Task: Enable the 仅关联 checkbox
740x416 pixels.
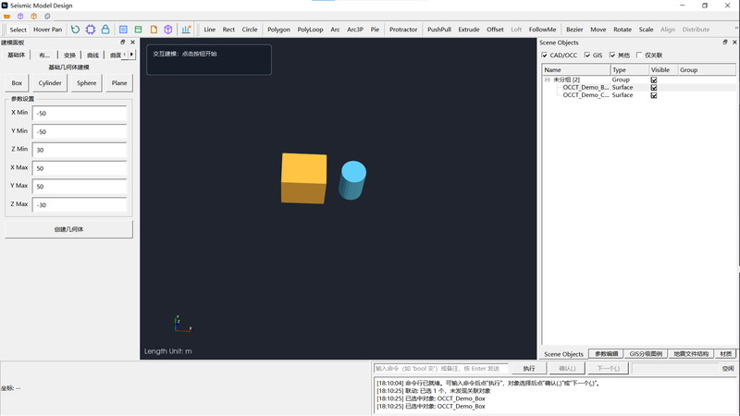Action: (639, 55)
